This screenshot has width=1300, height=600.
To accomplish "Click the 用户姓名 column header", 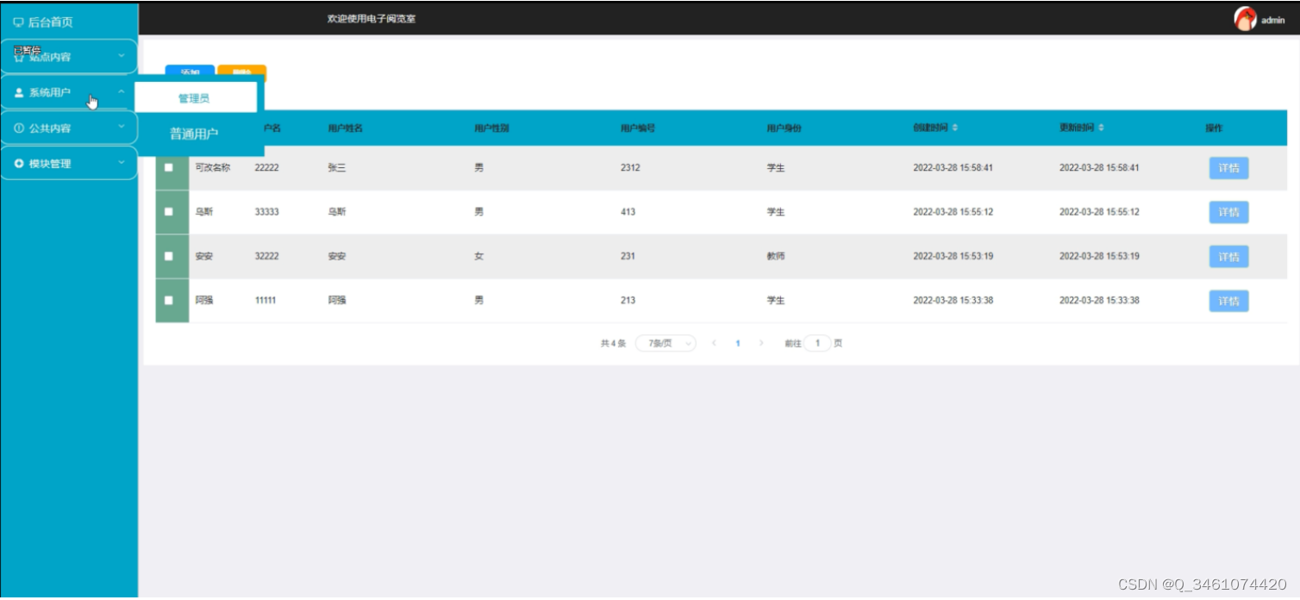I will click(x=346, y=128).
